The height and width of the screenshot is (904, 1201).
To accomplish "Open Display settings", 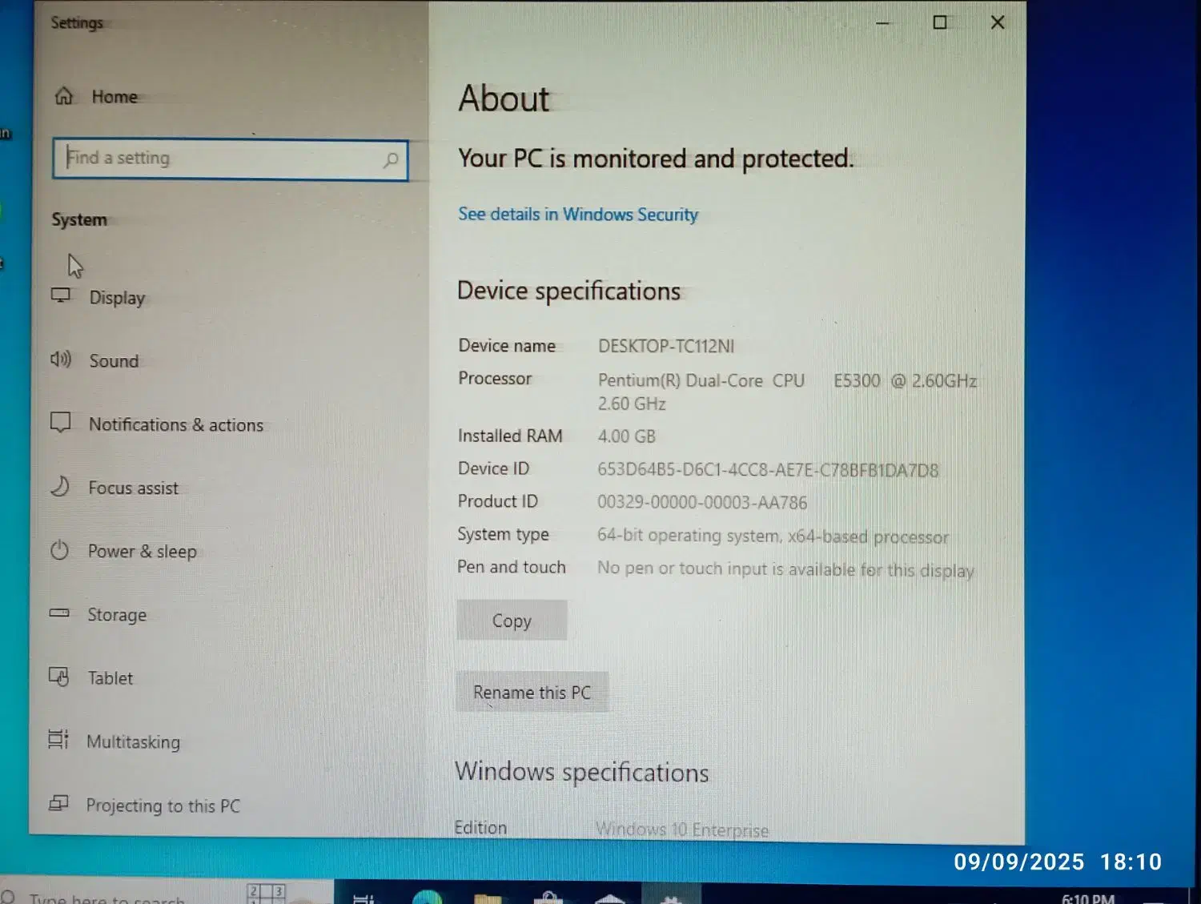I will click(x=117, y=298).
